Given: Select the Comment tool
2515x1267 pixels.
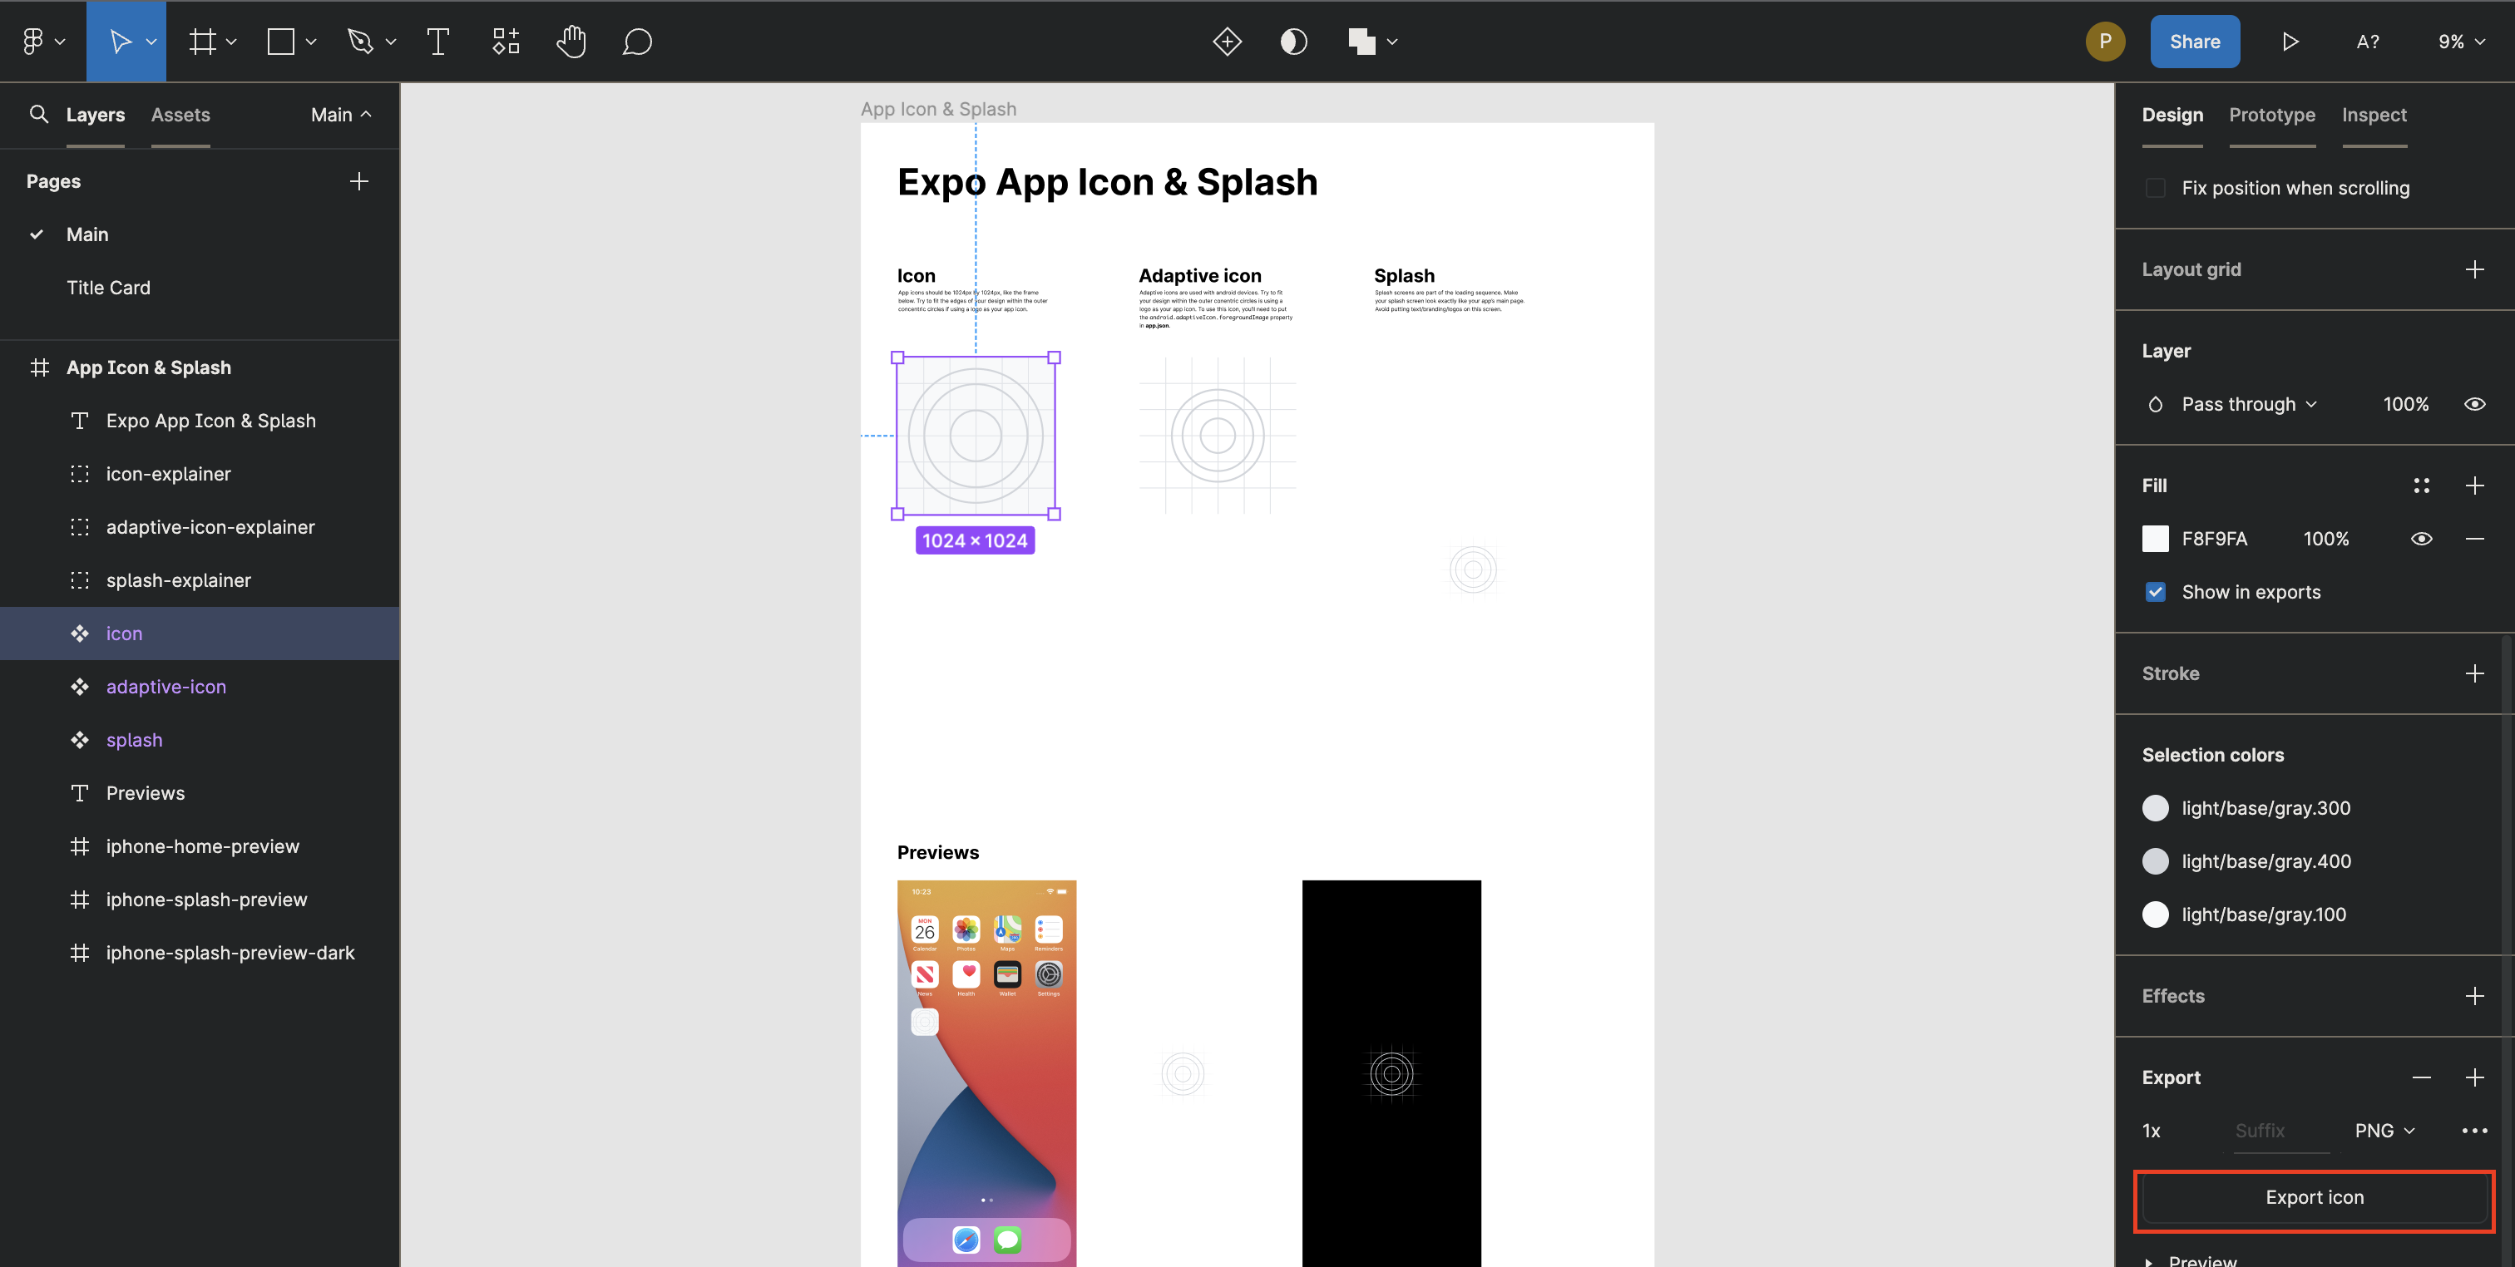Looking at the screenshot, I should click(x=636, y=41).
